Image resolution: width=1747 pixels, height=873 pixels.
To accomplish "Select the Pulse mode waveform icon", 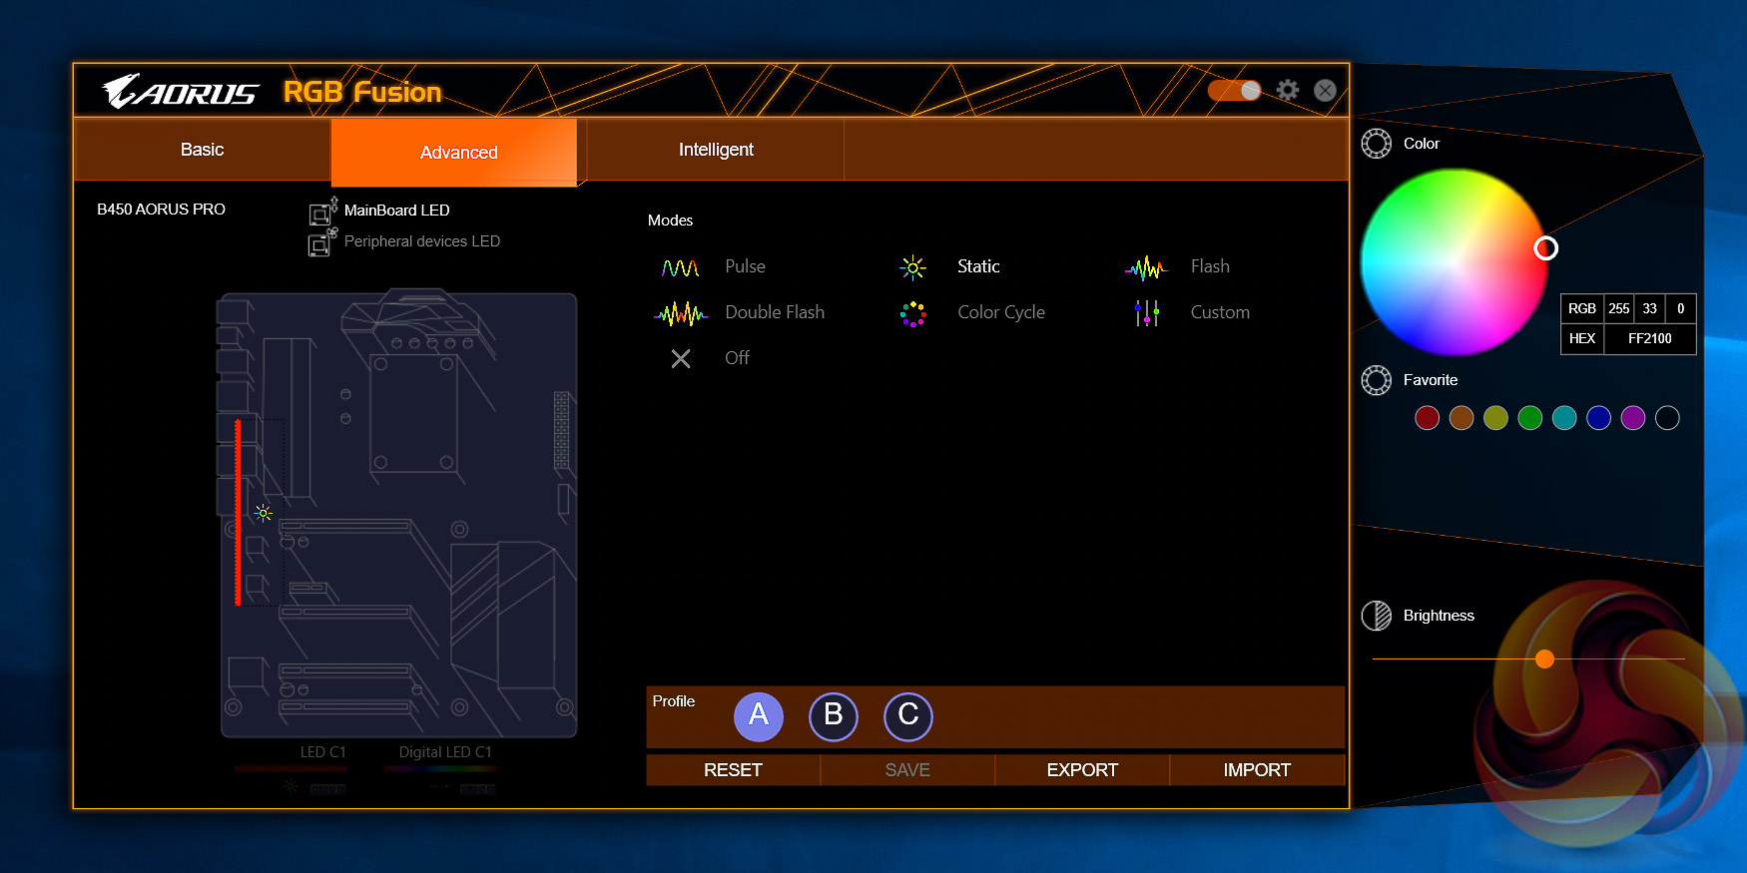I will tap(680, 267).
